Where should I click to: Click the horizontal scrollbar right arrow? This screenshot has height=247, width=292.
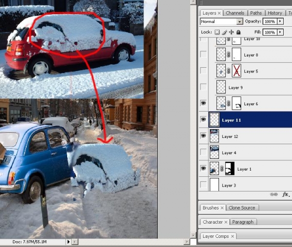(186, 242)
